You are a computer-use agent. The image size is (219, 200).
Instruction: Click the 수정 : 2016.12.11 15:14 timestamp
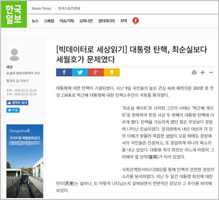(21, 94)
